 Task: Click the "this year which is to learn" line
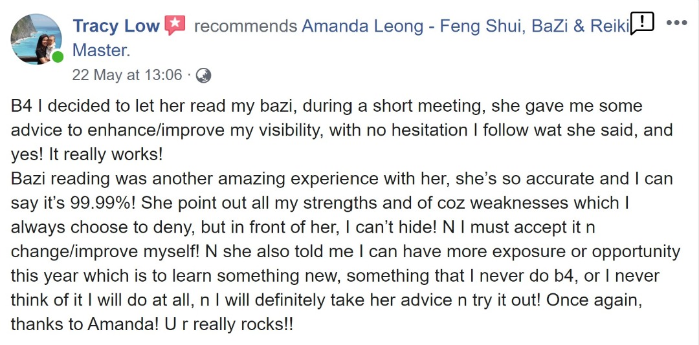335,276
